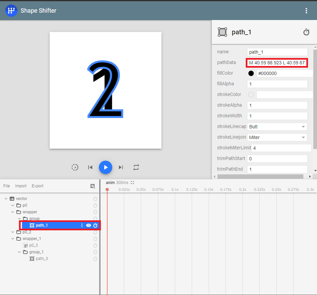Open path_1 row three-dot menu
The width and height of the screenshot is (317, 295).
[82, 225]
